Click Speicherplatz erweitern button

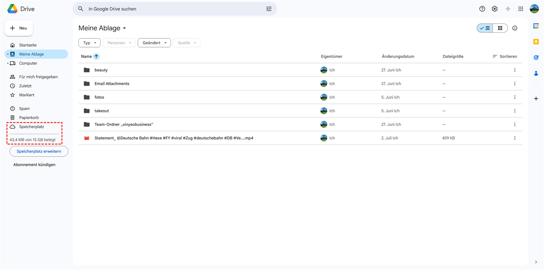[x=39, y=151]
